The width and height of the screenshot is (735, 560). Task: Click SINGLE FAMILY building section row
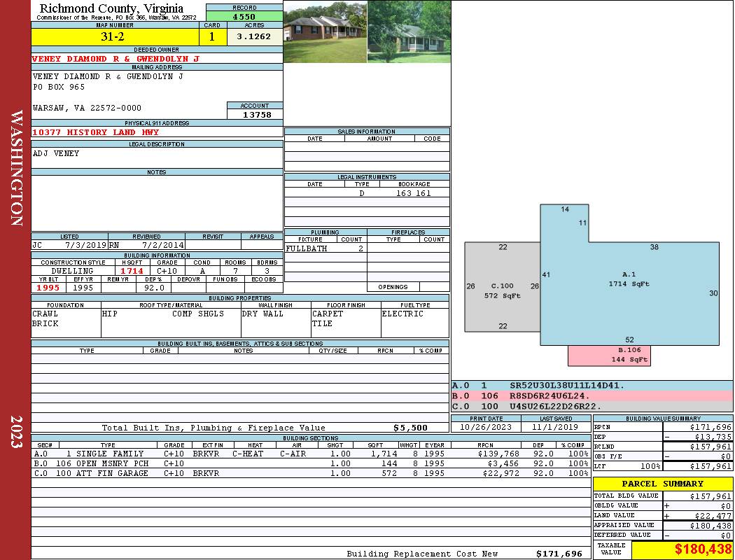(310, 454)
